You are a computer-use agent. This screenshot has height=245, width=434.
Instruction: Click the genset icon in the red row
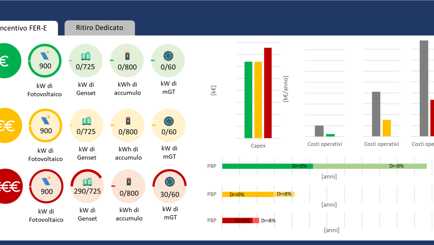coord(87,182)
